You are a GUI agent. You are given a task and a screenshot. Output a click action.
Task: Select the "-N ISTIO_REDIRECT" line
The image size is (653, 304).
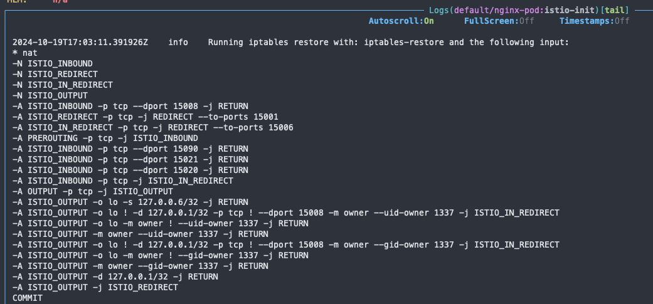[x=55, y=74]
